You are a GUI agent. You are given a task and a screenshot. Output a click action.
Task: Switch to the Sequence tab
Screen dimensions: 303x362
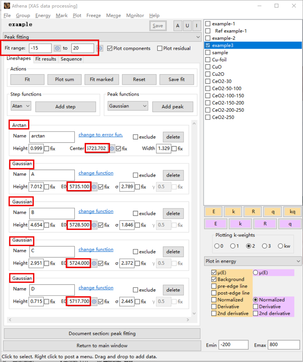pyautogui.click(x=71, y=59)
